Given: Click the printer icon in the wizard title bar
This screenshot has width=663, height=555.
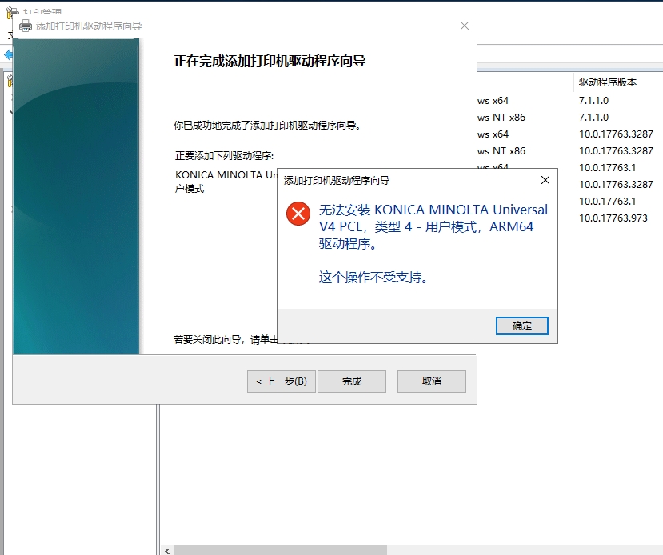Looking at the screenshot, I should [26, 26].
